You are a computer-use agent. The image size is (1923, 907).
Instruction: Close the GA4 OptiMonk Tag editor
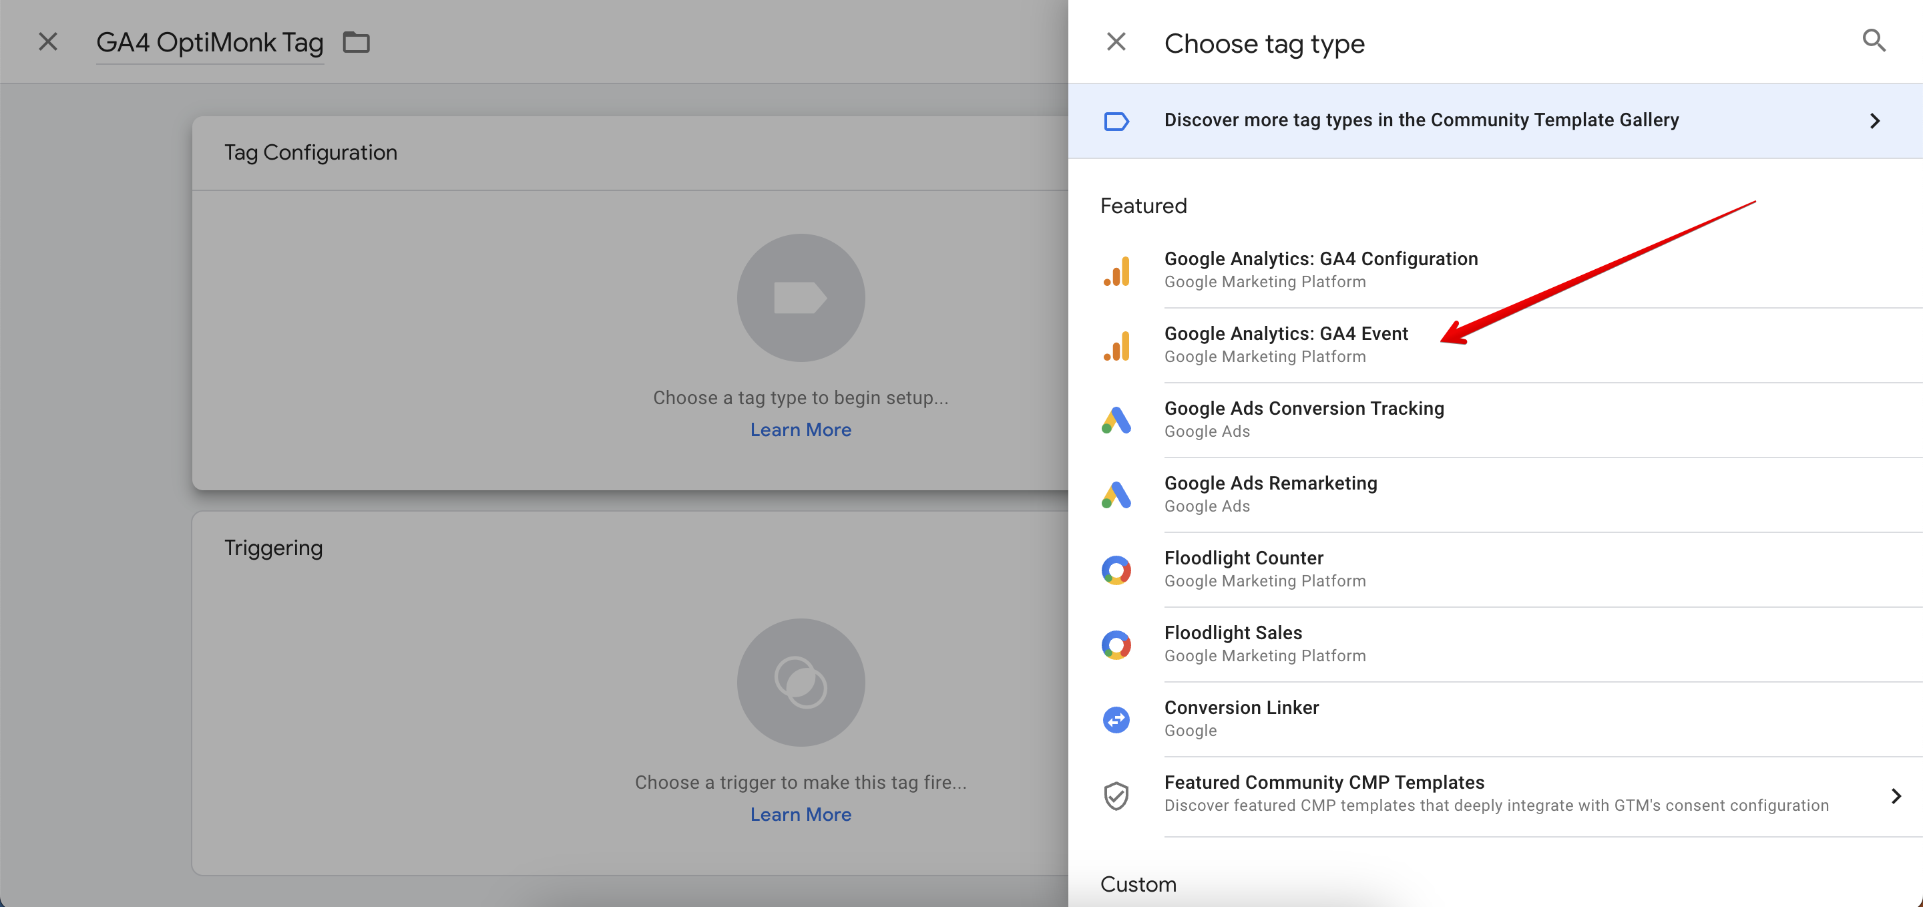pos(48,42)
